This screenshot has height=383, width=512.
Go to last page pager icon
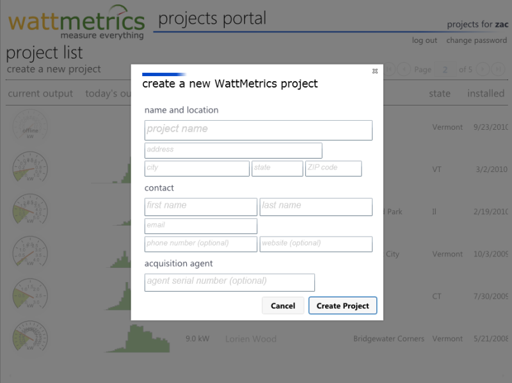(x=499, y=69)
